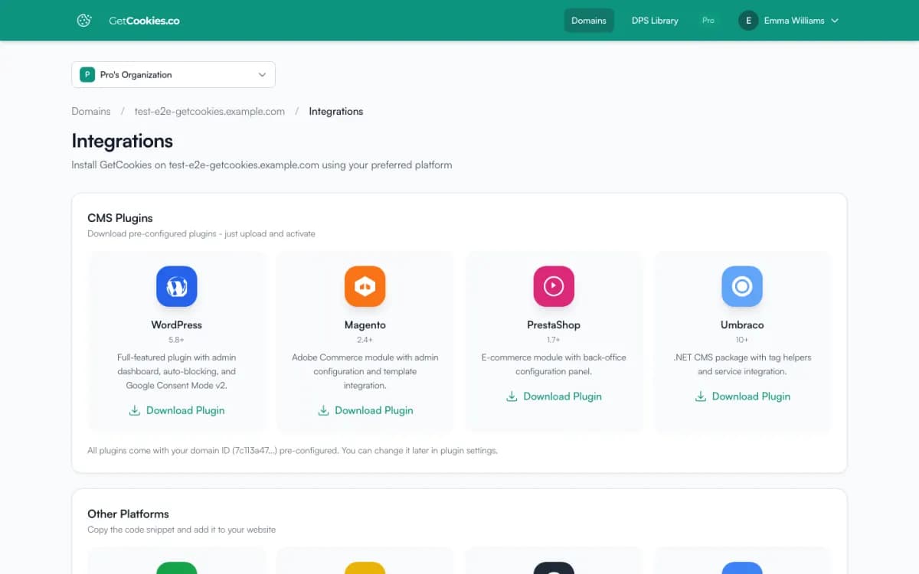Screen dimensions: 919x574
Task: Click the blue Umbraco plugin icon
Action: coord(742,286)
